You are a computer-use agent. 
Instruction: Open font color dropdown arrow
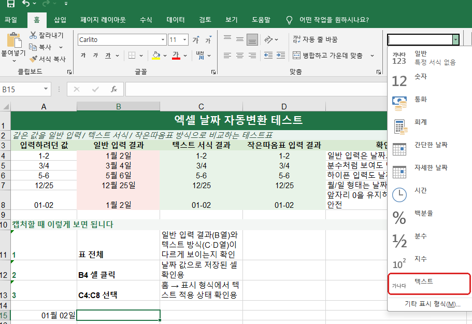(185, 55)
